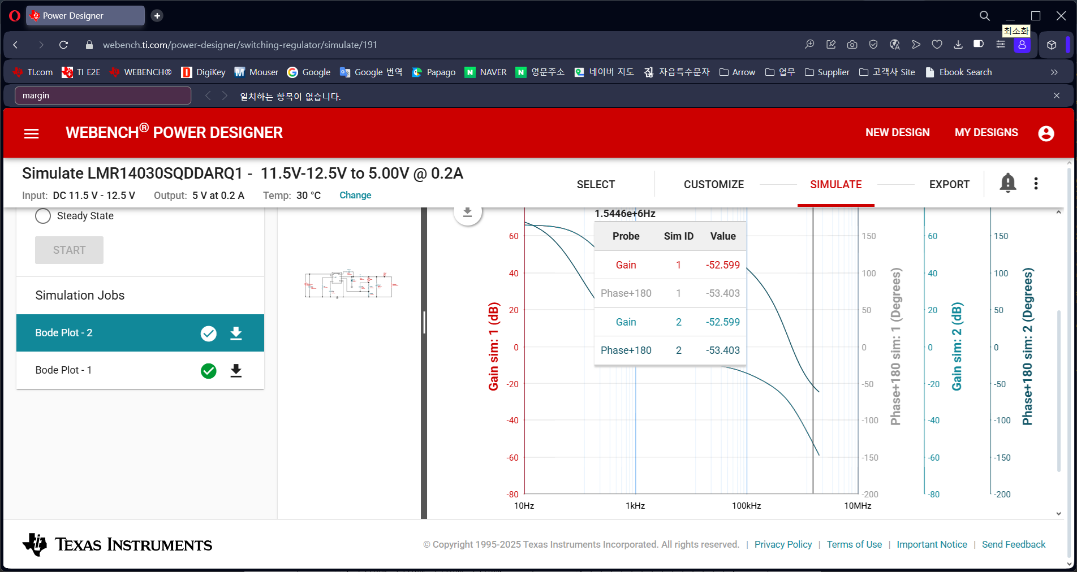This screenshot has height=572, width=1077.
Task: Click the START simulation button
Action: (x=69, y=250)
